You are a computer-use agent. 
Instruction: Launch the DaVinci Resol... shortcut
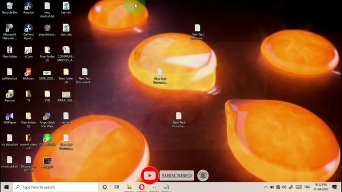(x=28, y=32)
